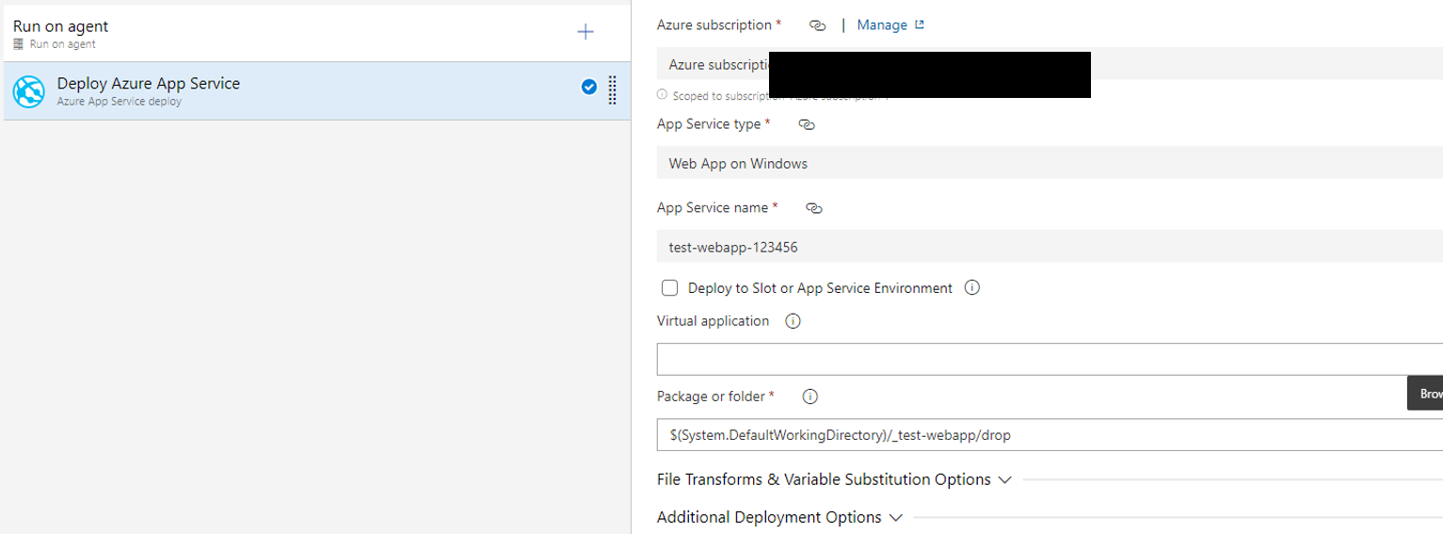Expand File Transforms & Variable Substitution Options

coord(834,479)
